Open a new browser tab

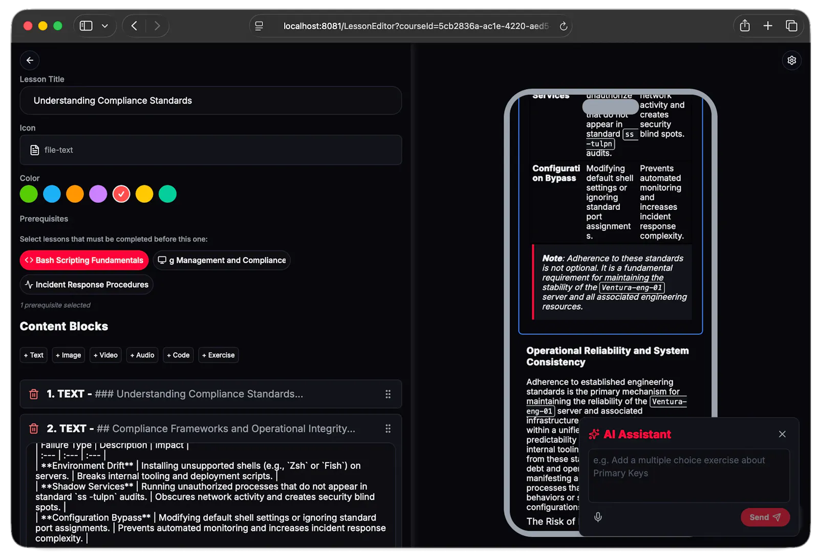click(x=768, y=26)
